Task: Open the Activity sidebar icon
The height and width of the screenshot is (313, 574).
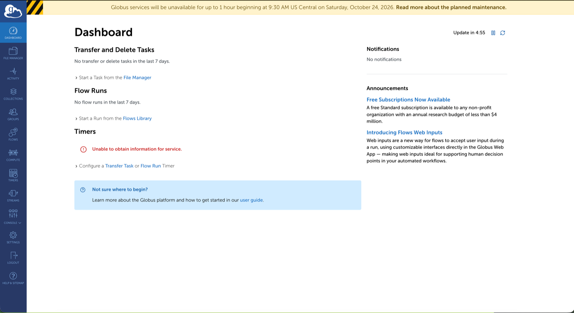Action: pyautogui.click(x=13, y=74)
